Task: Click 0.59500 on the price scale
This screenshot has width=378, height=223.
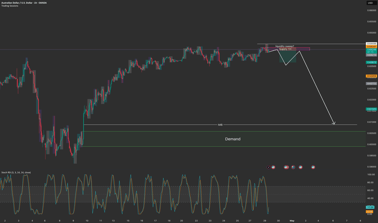Action: [x=372, y=156]
